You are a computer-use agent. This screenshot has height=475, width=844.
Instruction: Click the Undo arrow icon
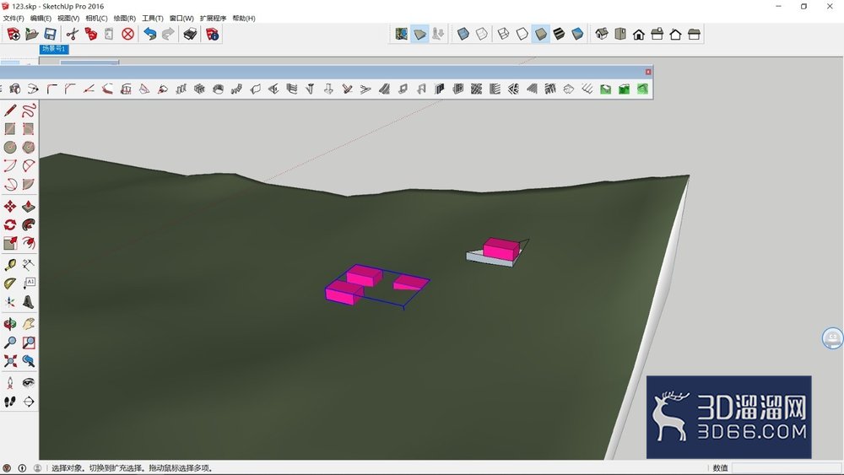pos(149,35)
